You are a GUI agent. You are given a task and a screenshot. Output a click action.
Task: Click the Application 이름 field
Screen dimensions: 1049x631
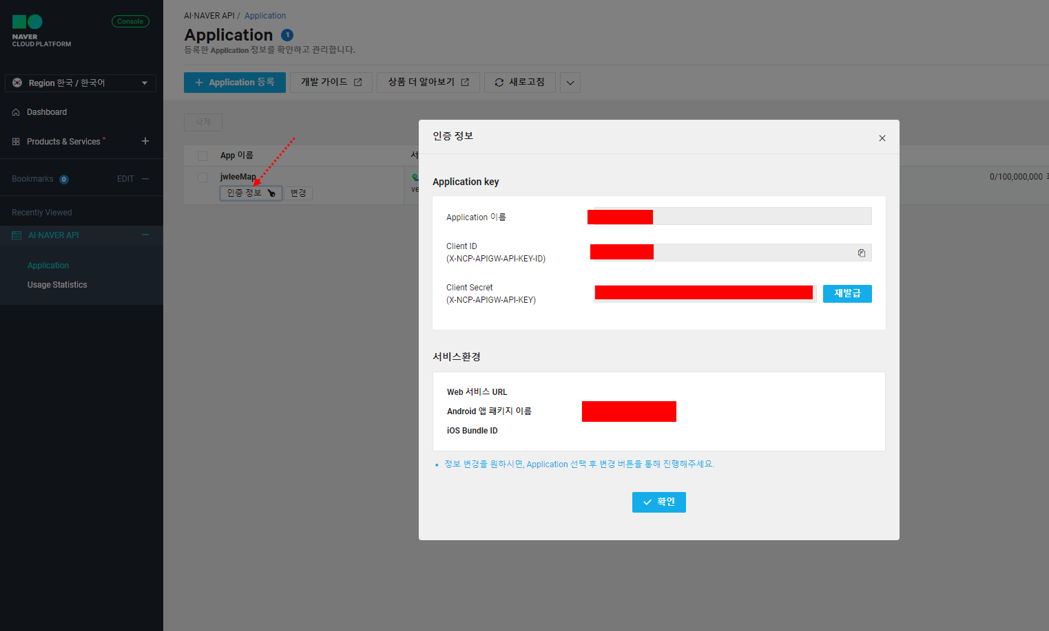point(732,216)
